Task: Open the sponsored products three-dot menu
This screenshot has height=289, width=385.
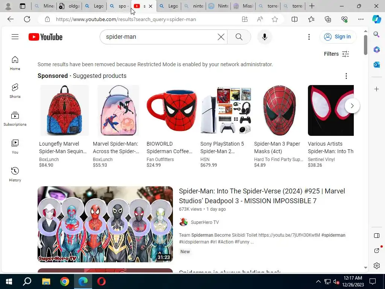Action: 346,76
